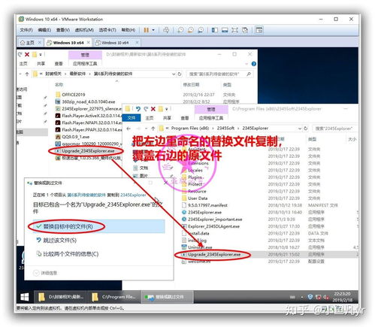Click the enter full screen mode icon
The height and width of the screenshot is (327, 375).
[234, 30]
